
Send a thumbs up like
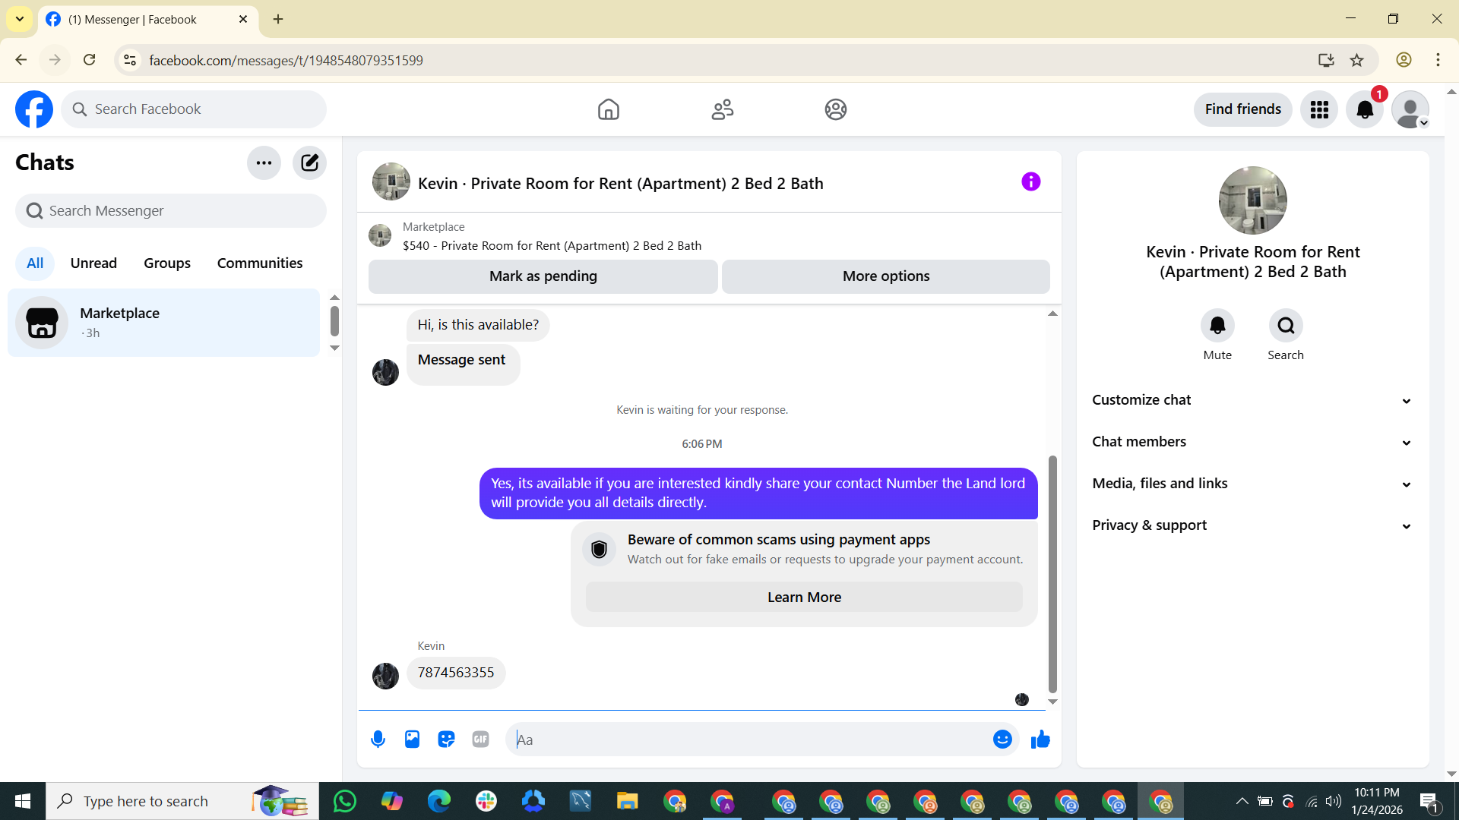[x=1040, y=739]
